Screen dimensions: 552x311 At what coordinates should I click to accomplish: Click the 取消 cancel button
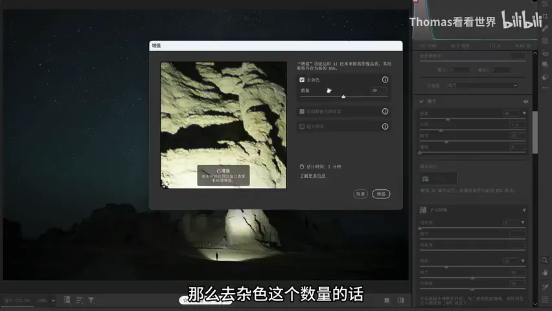coord(360,194)
